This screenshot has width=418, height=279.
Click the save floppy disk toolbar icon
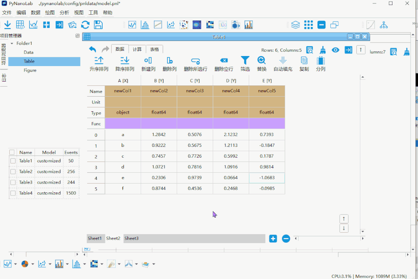[98, 25]
